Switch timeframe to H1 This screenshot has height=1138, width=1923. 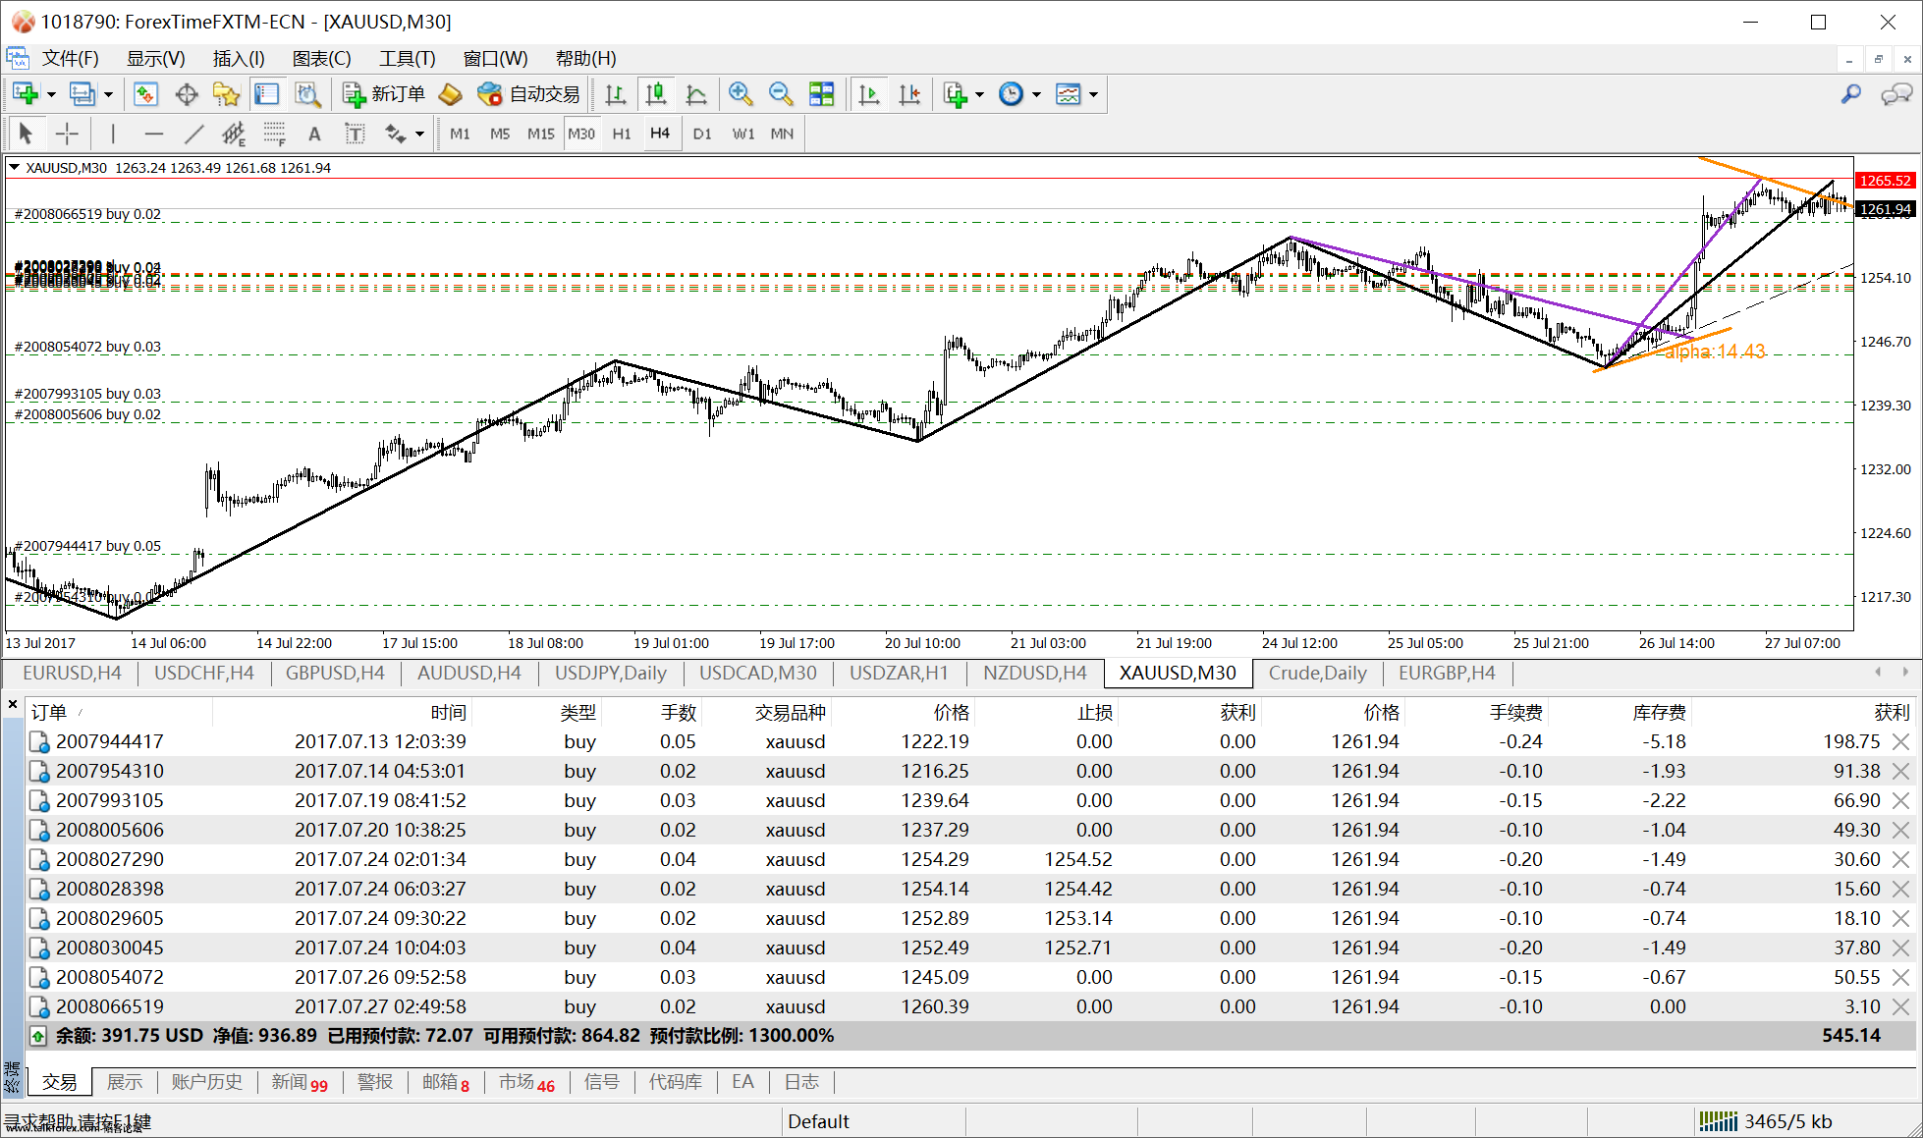click(622, 134)
